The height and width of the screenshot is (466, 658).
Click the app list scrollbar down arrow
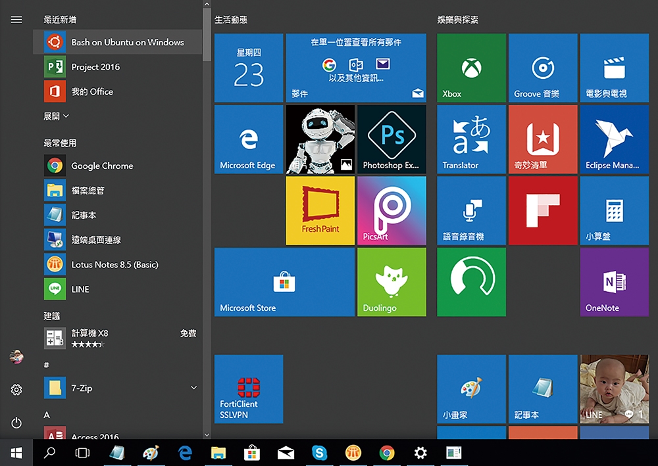click(207, 435)
